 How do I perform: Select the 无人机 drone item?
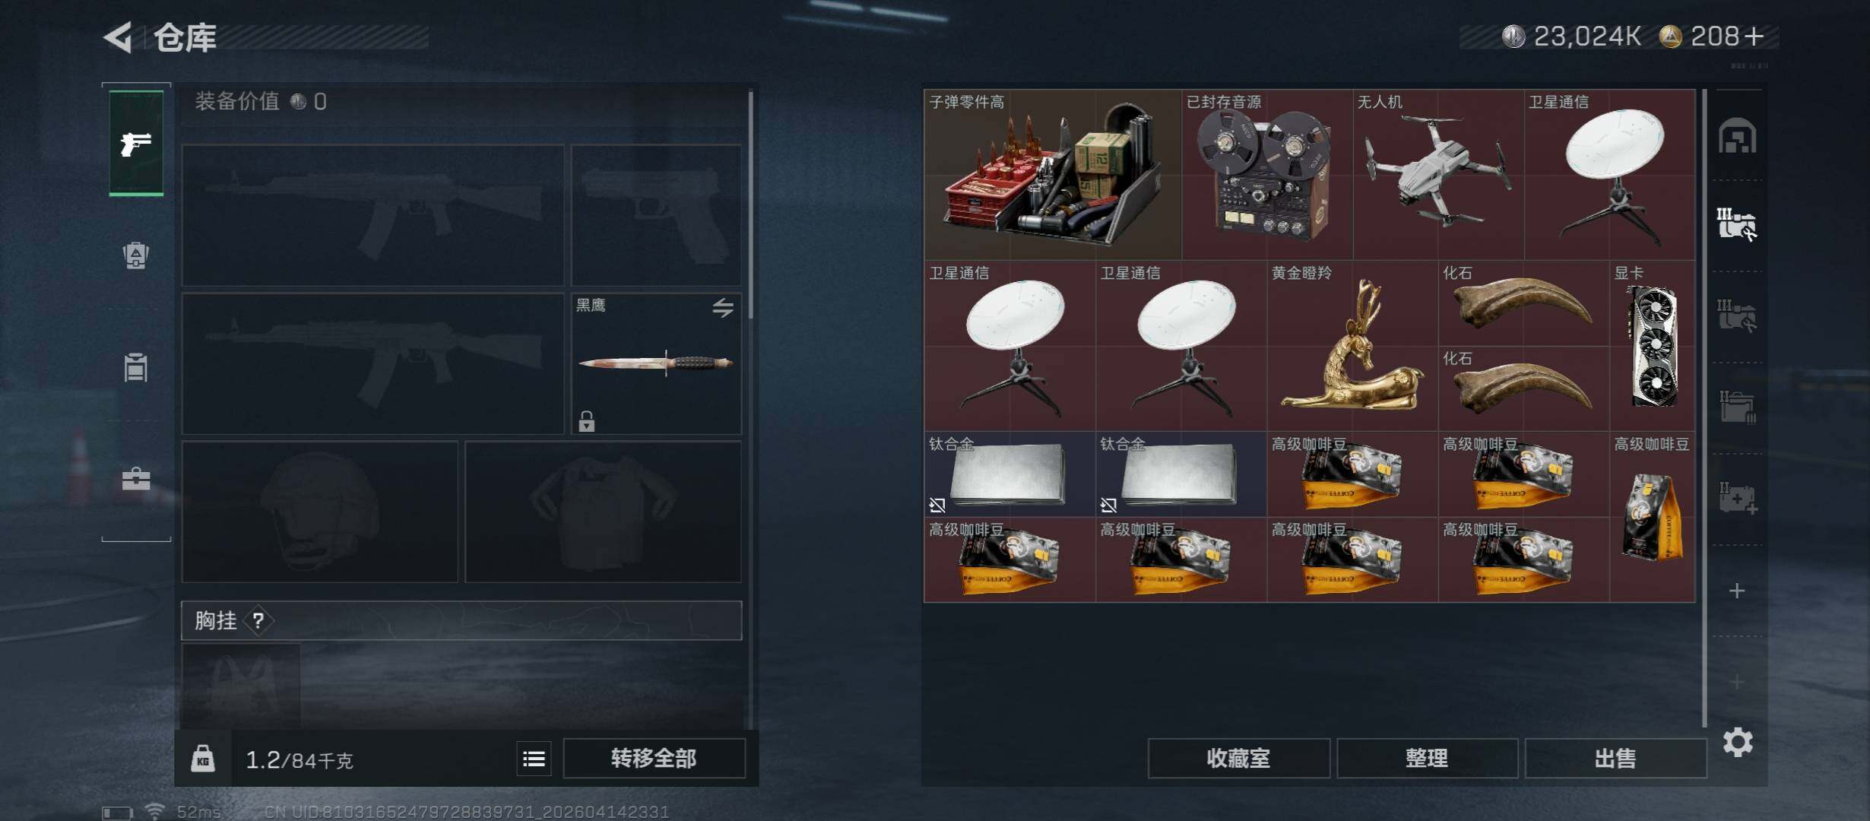(x=1438, y=175)
